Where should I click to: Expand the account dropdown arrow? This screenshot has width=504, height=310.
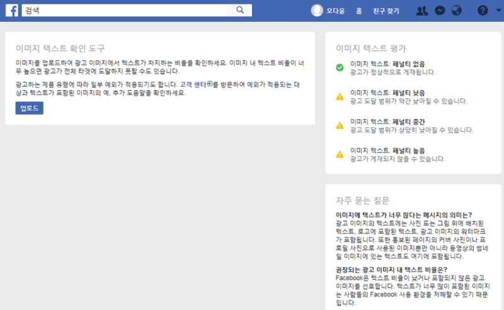click(498, 10)
